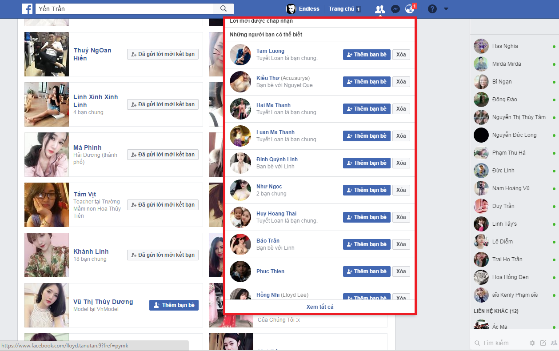The height and width of the screenshot is (351, 559).
Task: Open chat with Bỉ Ngạn
Action: [x=514, y=82]
